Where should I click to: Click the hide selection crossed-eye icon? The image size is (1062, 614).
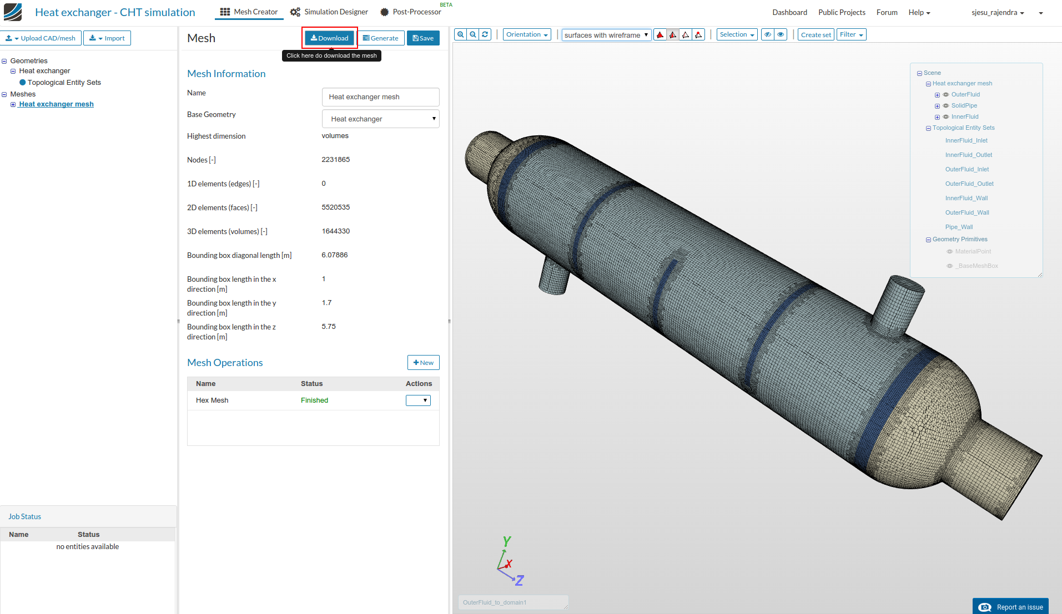click(x=768, y=34)
